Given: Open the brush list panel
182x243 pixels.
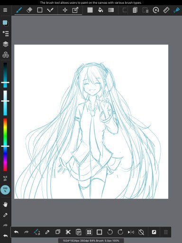Looking at the screenshot, I should coord(6,34).
